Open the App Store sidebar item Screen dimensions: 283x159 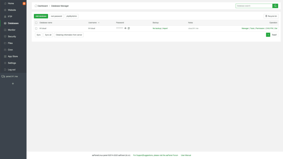pyautogui.click(x=13, y=56)
